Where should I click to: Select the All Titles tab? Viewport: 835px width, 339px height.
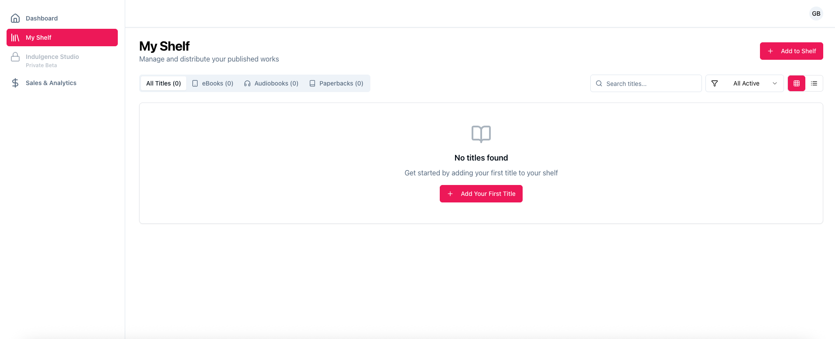click(164, 83)
